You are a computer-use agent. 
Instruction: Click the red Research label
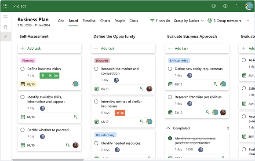click(102, 61)
